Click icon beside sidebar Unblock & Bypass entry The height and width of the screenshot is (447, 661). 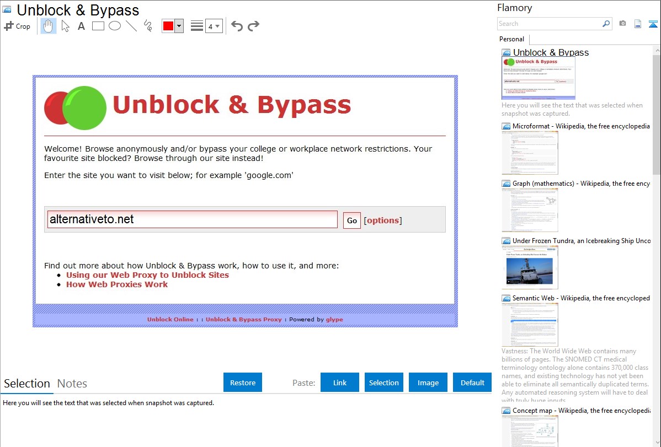[507, 53]
